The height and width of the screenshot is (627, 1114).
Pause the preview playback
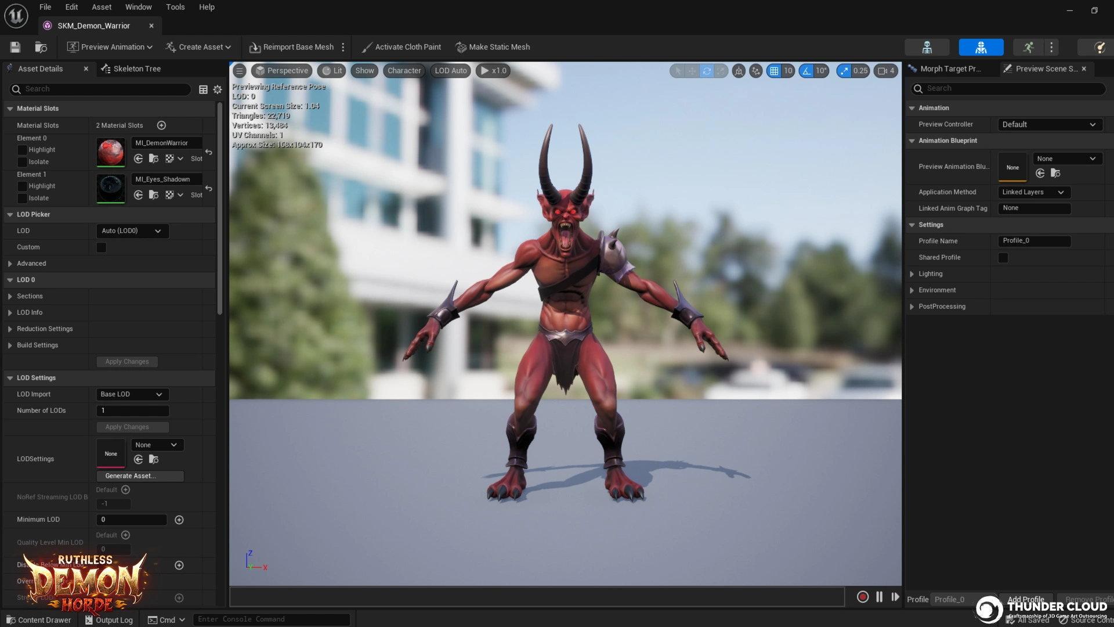[879, 597]
